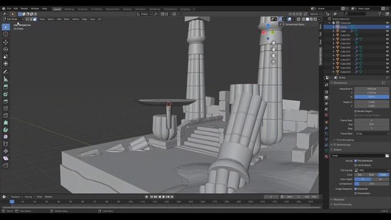Image resolution: width=391 pixels, height=220 pixels.
Task: Choose the Scale tool
Action: (5, 57)
